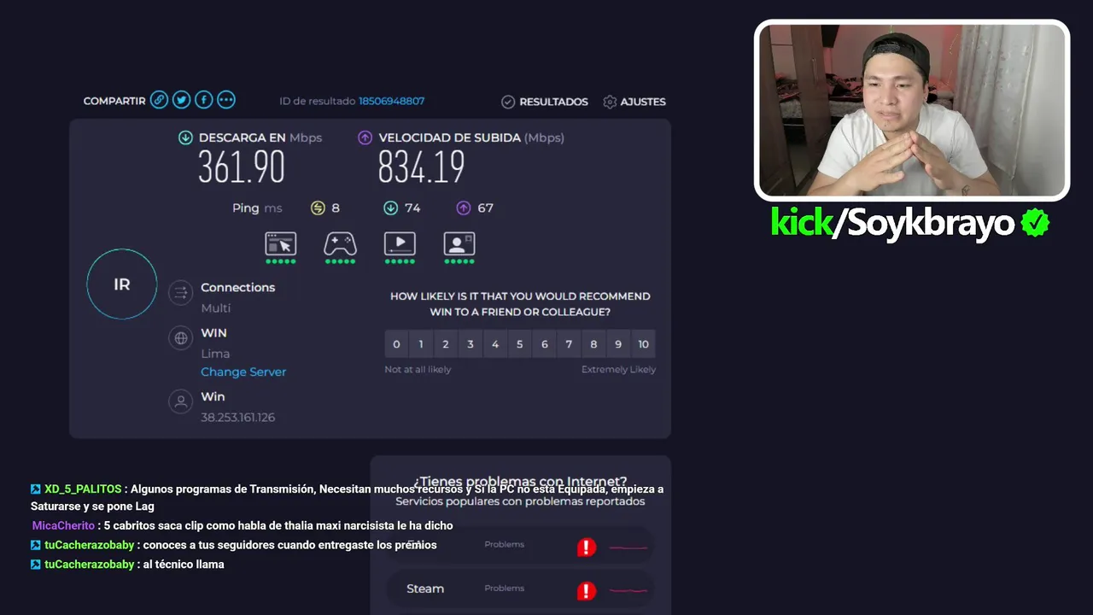Click the WIN server globe icon
The width and height of the screenshot is (1093, 615).
181,338
